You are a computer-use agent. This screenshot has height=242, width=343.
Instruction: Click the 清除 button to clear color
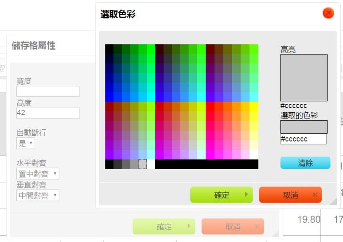pos(305,163)
